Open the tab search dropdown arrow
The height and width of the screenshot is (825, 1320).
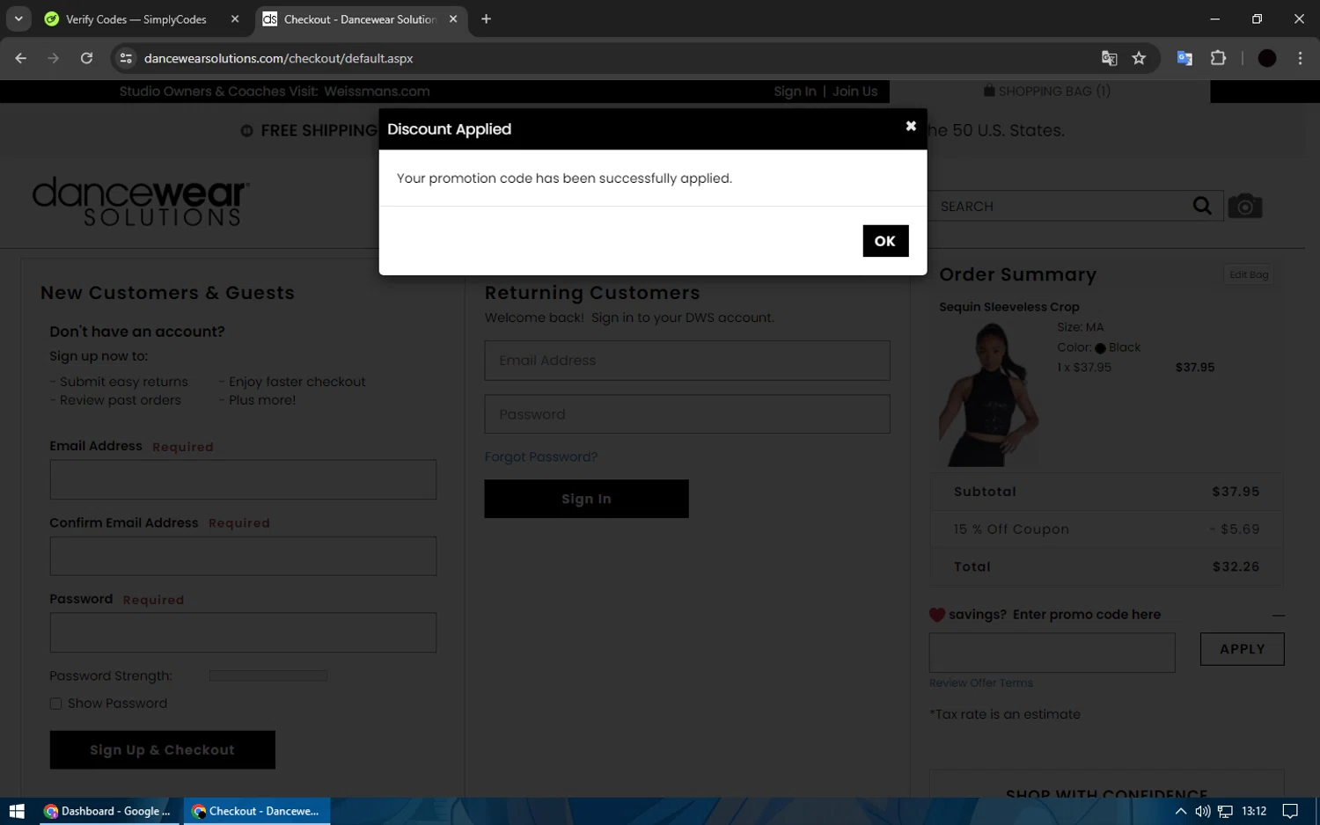point(18,18)
